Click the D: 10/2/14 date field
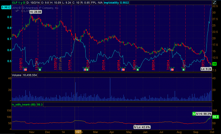Image resolution: width=221 pixels, height=134 pixels. [33, 2]
